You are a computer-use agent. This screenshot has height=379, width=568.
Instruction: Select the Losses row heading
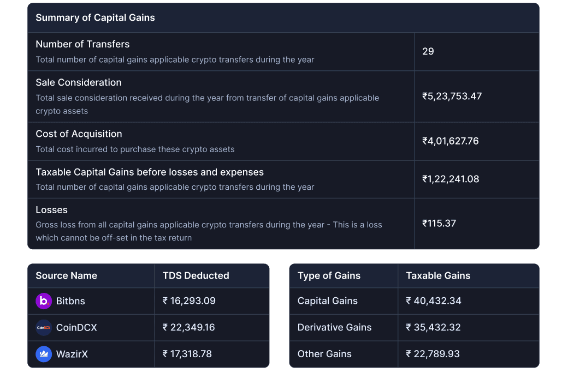click(51, 210)
